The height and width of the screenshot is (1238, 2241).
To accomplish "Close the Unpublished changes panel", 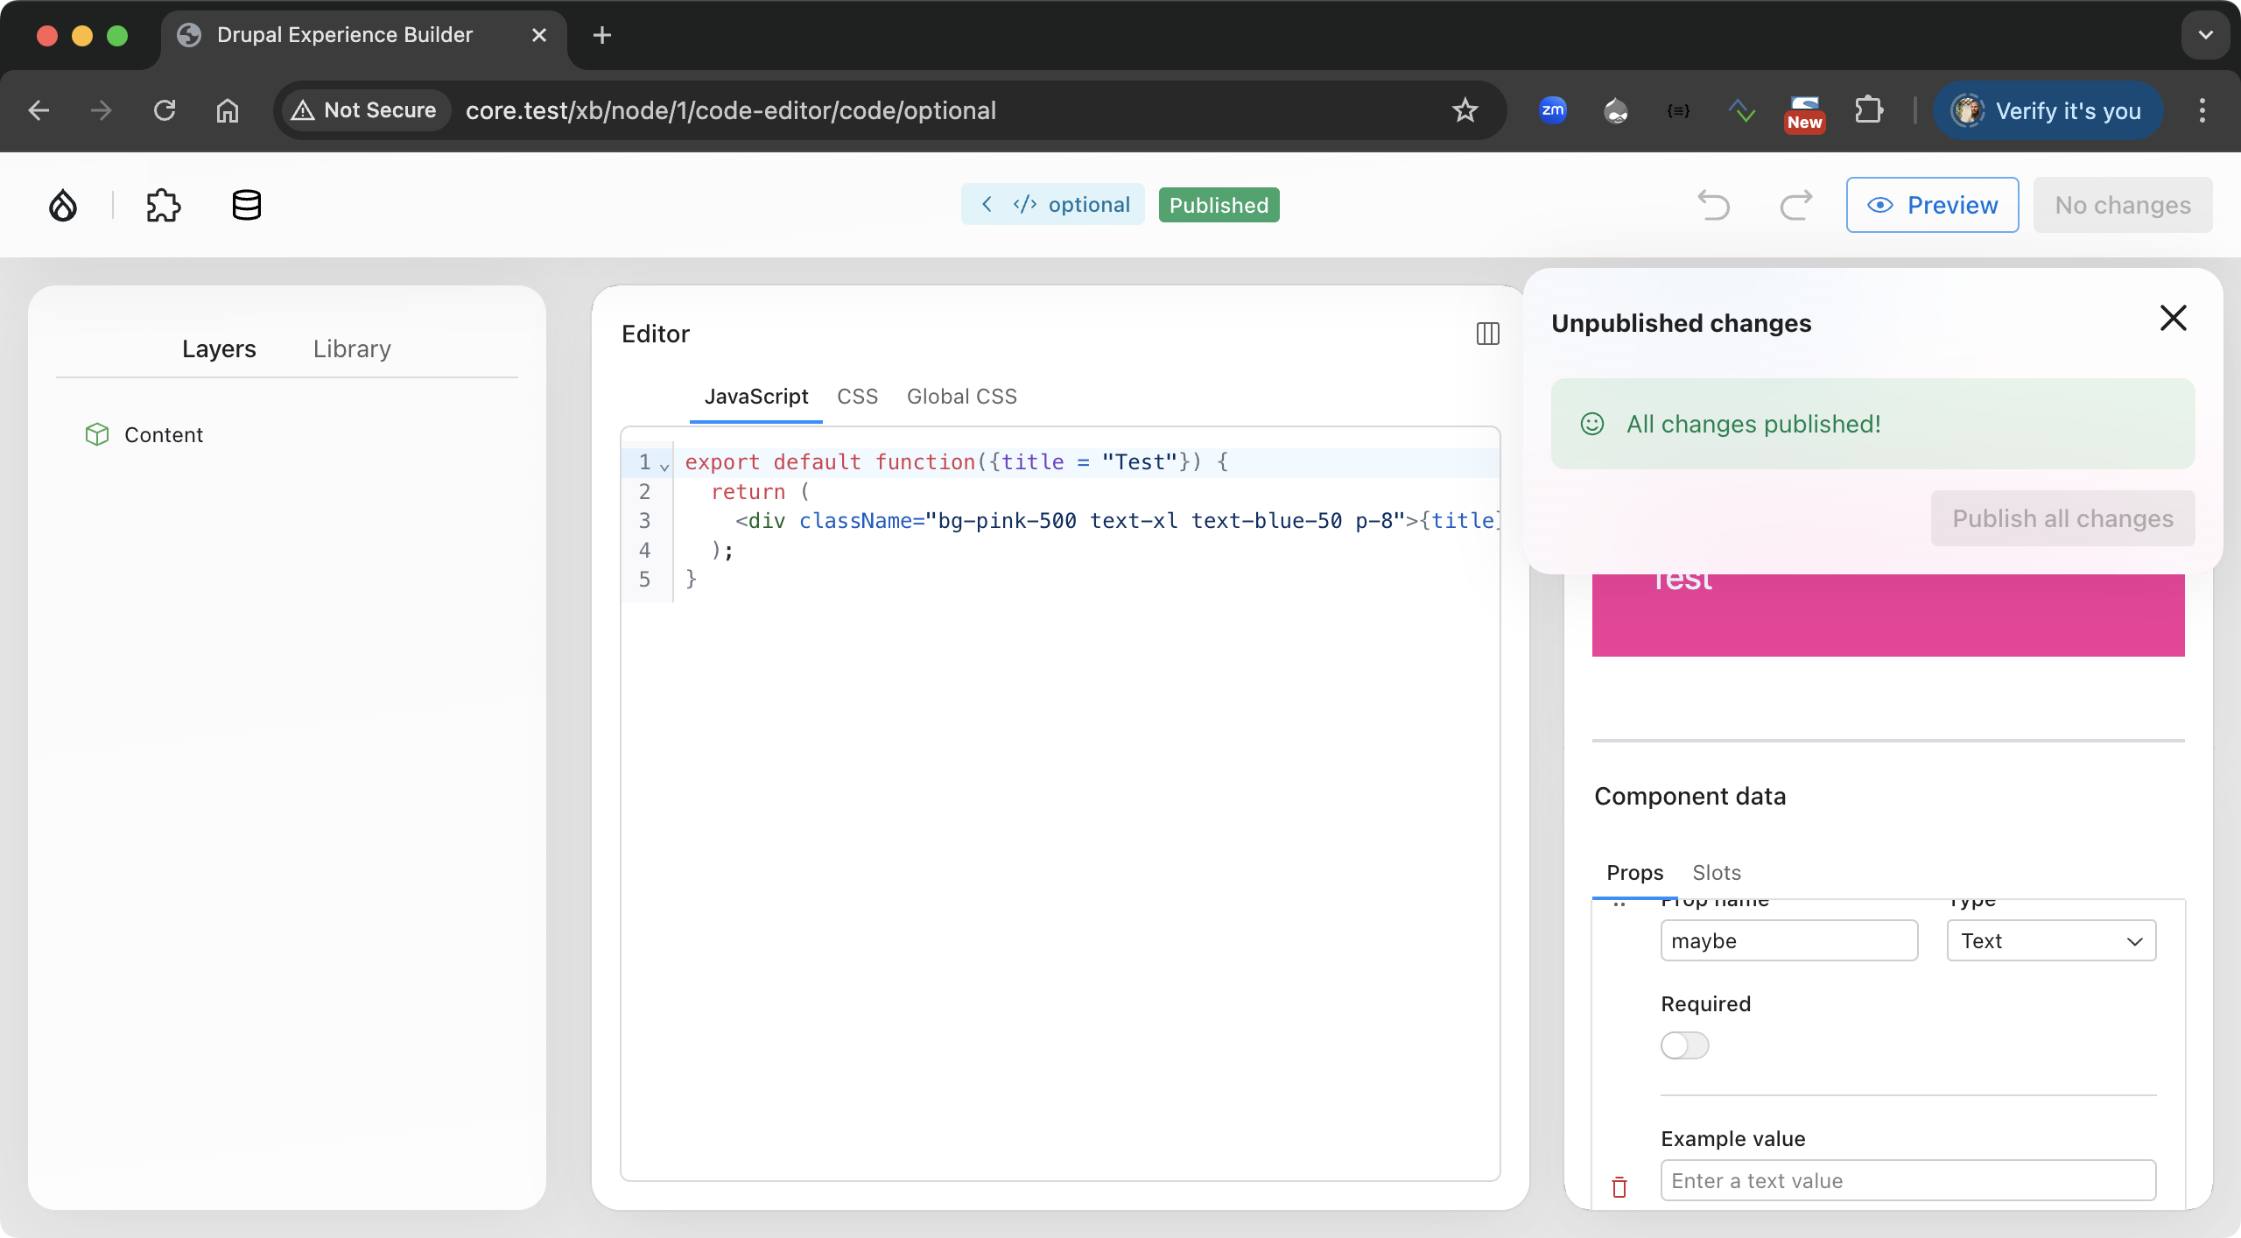I will (2173, 319).
